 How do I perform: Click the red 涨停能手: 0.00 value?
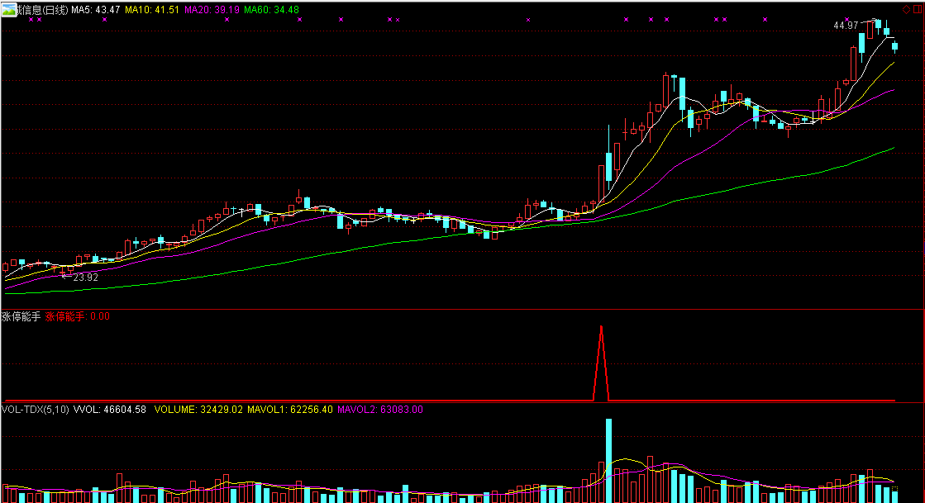pos(77,316)
